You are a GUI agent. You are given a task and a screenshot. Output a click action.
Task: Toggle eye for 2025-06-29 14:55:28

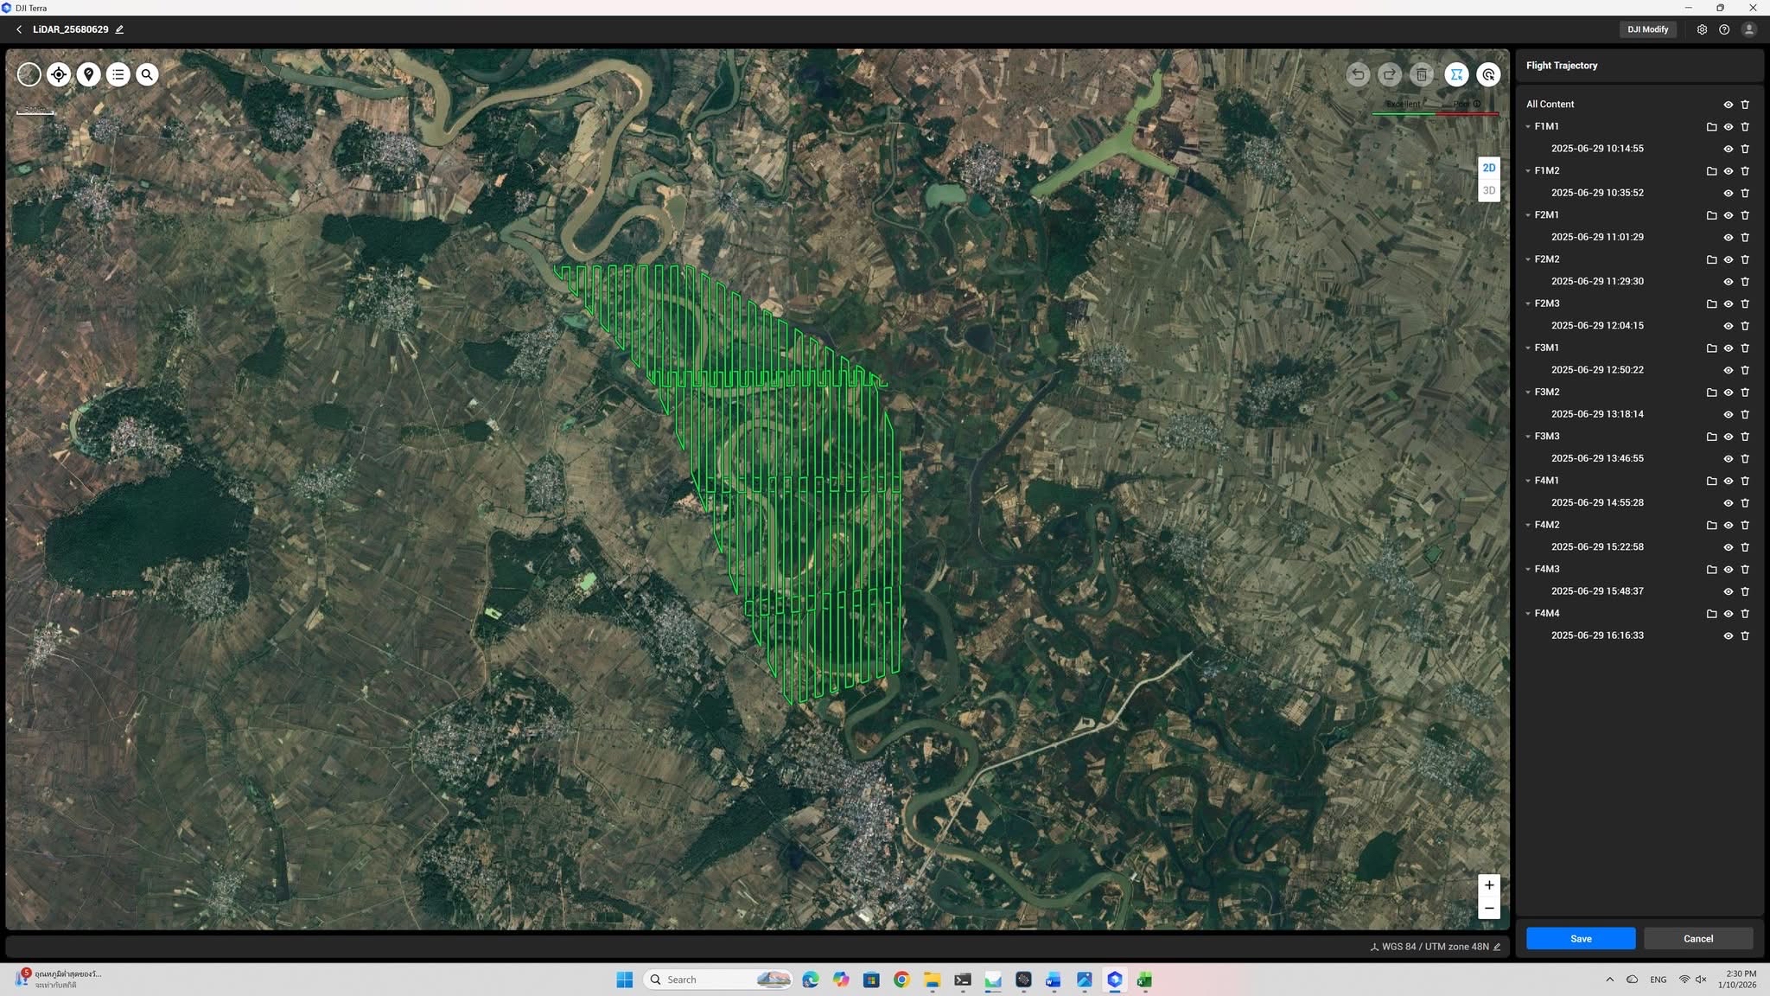pos(1728,502)
